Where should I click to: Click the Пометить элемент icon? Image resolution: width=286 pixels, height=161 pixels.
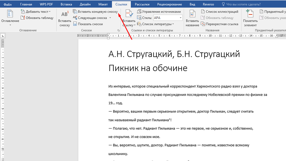tap(250, 14)
